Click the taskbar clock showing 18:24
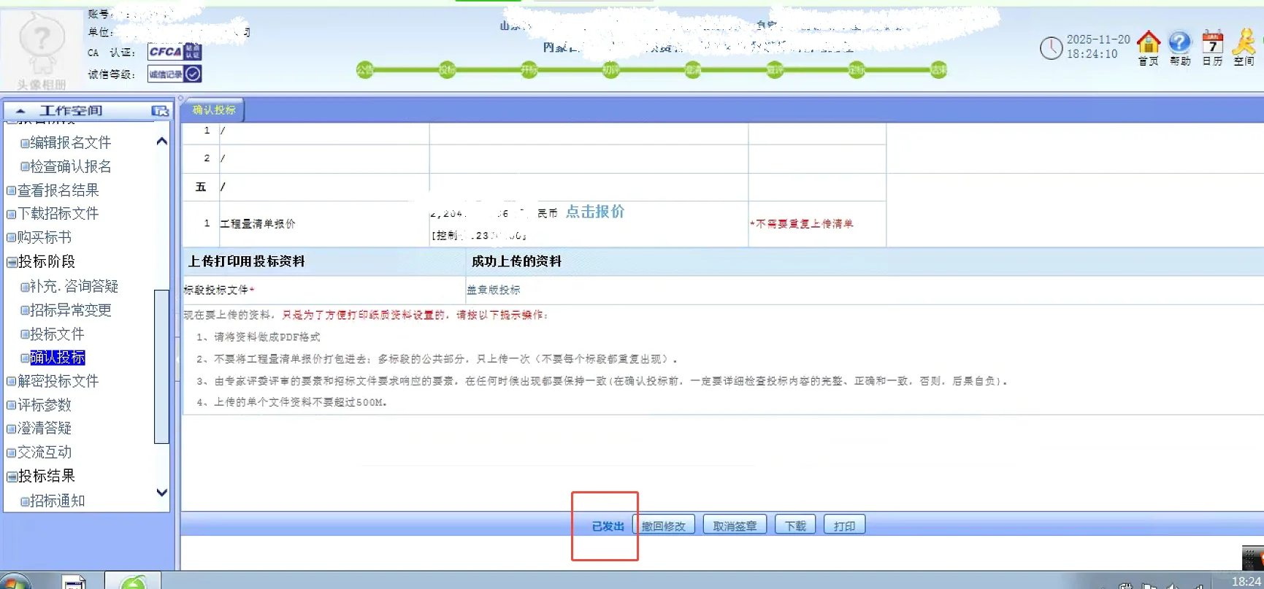 click(1246, 582)
